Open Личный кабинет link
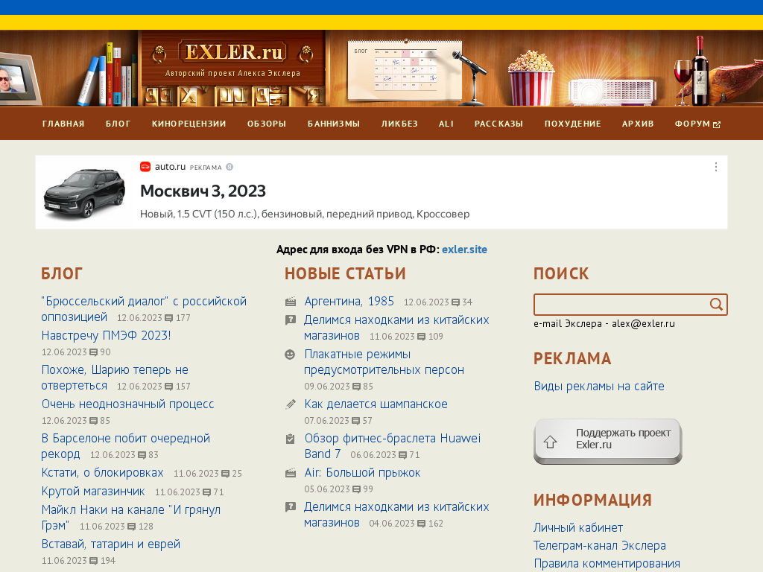 click(578, 528)
